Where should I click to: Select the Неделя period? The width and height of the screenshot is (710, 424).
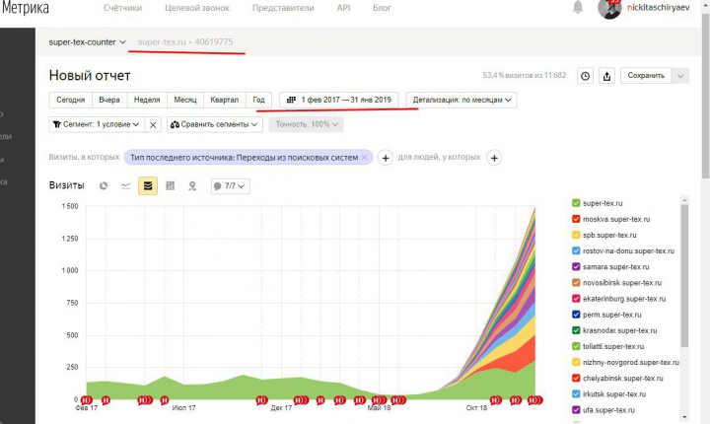[147, 100]
